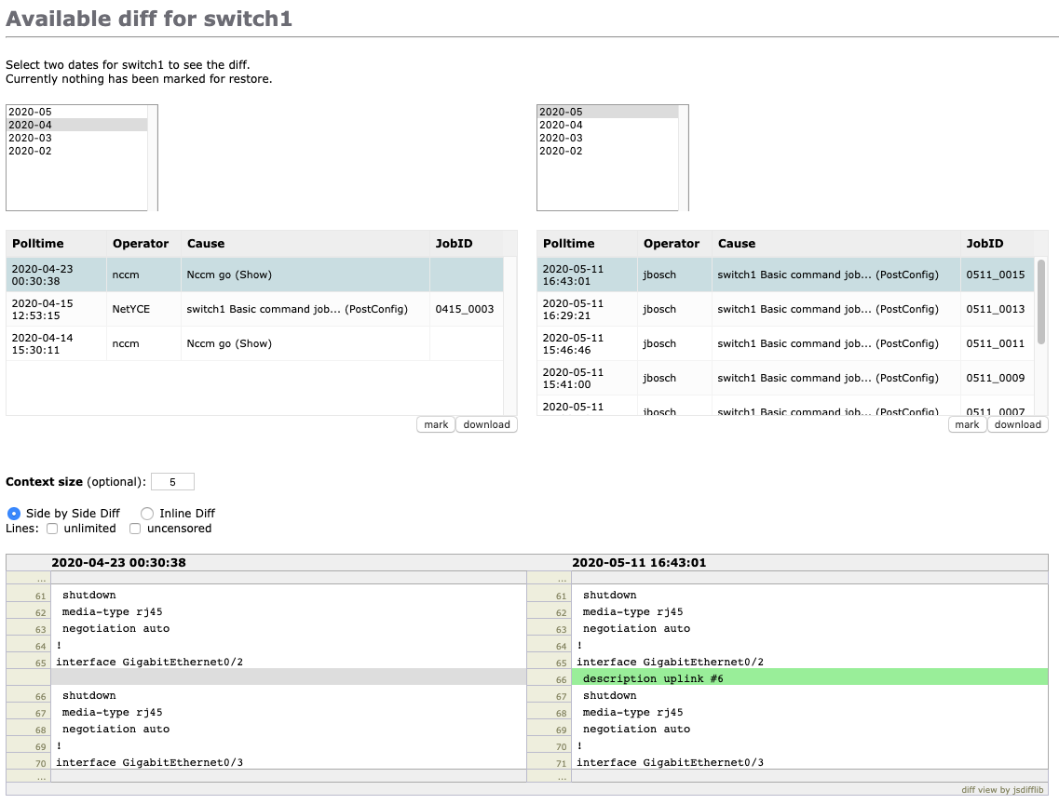Enable the unlimited lines checkbox
Viewport: 1059px width, 804px height.
pos(52,529)
